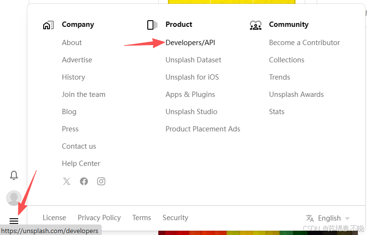Open Unsplash's X (Twitter) page

click(x=67, y=181)
